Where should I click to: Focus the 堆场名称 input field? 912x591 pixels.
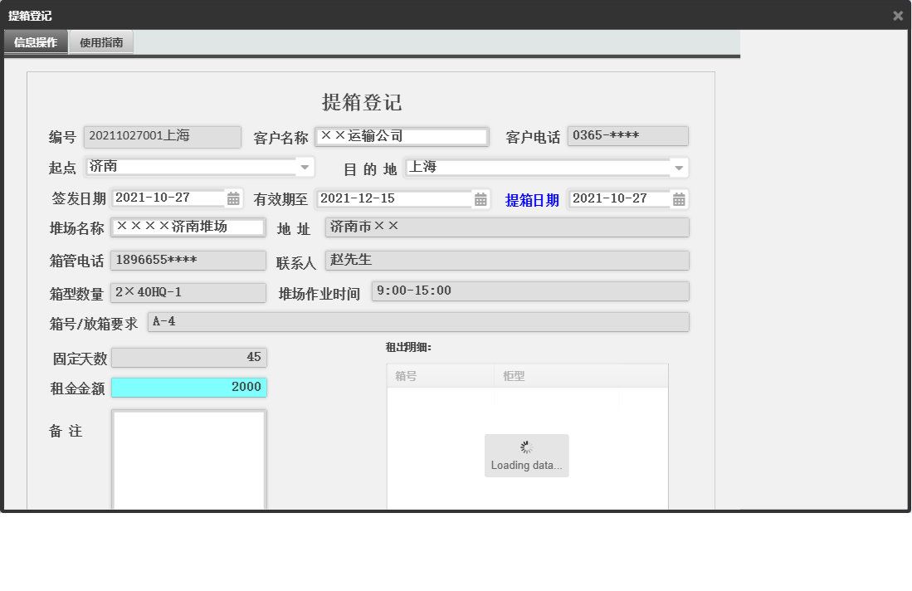tap(188, 227)
